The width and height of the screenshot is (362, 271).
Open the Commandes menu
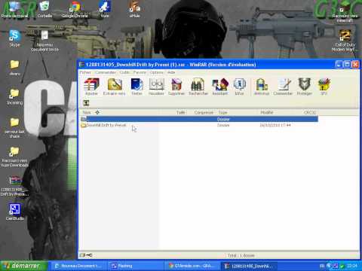point(106,72)
